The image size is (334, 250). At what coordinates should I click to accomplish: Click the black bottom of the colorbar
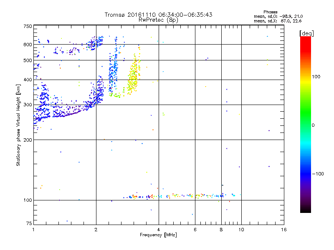pos(306,210)
